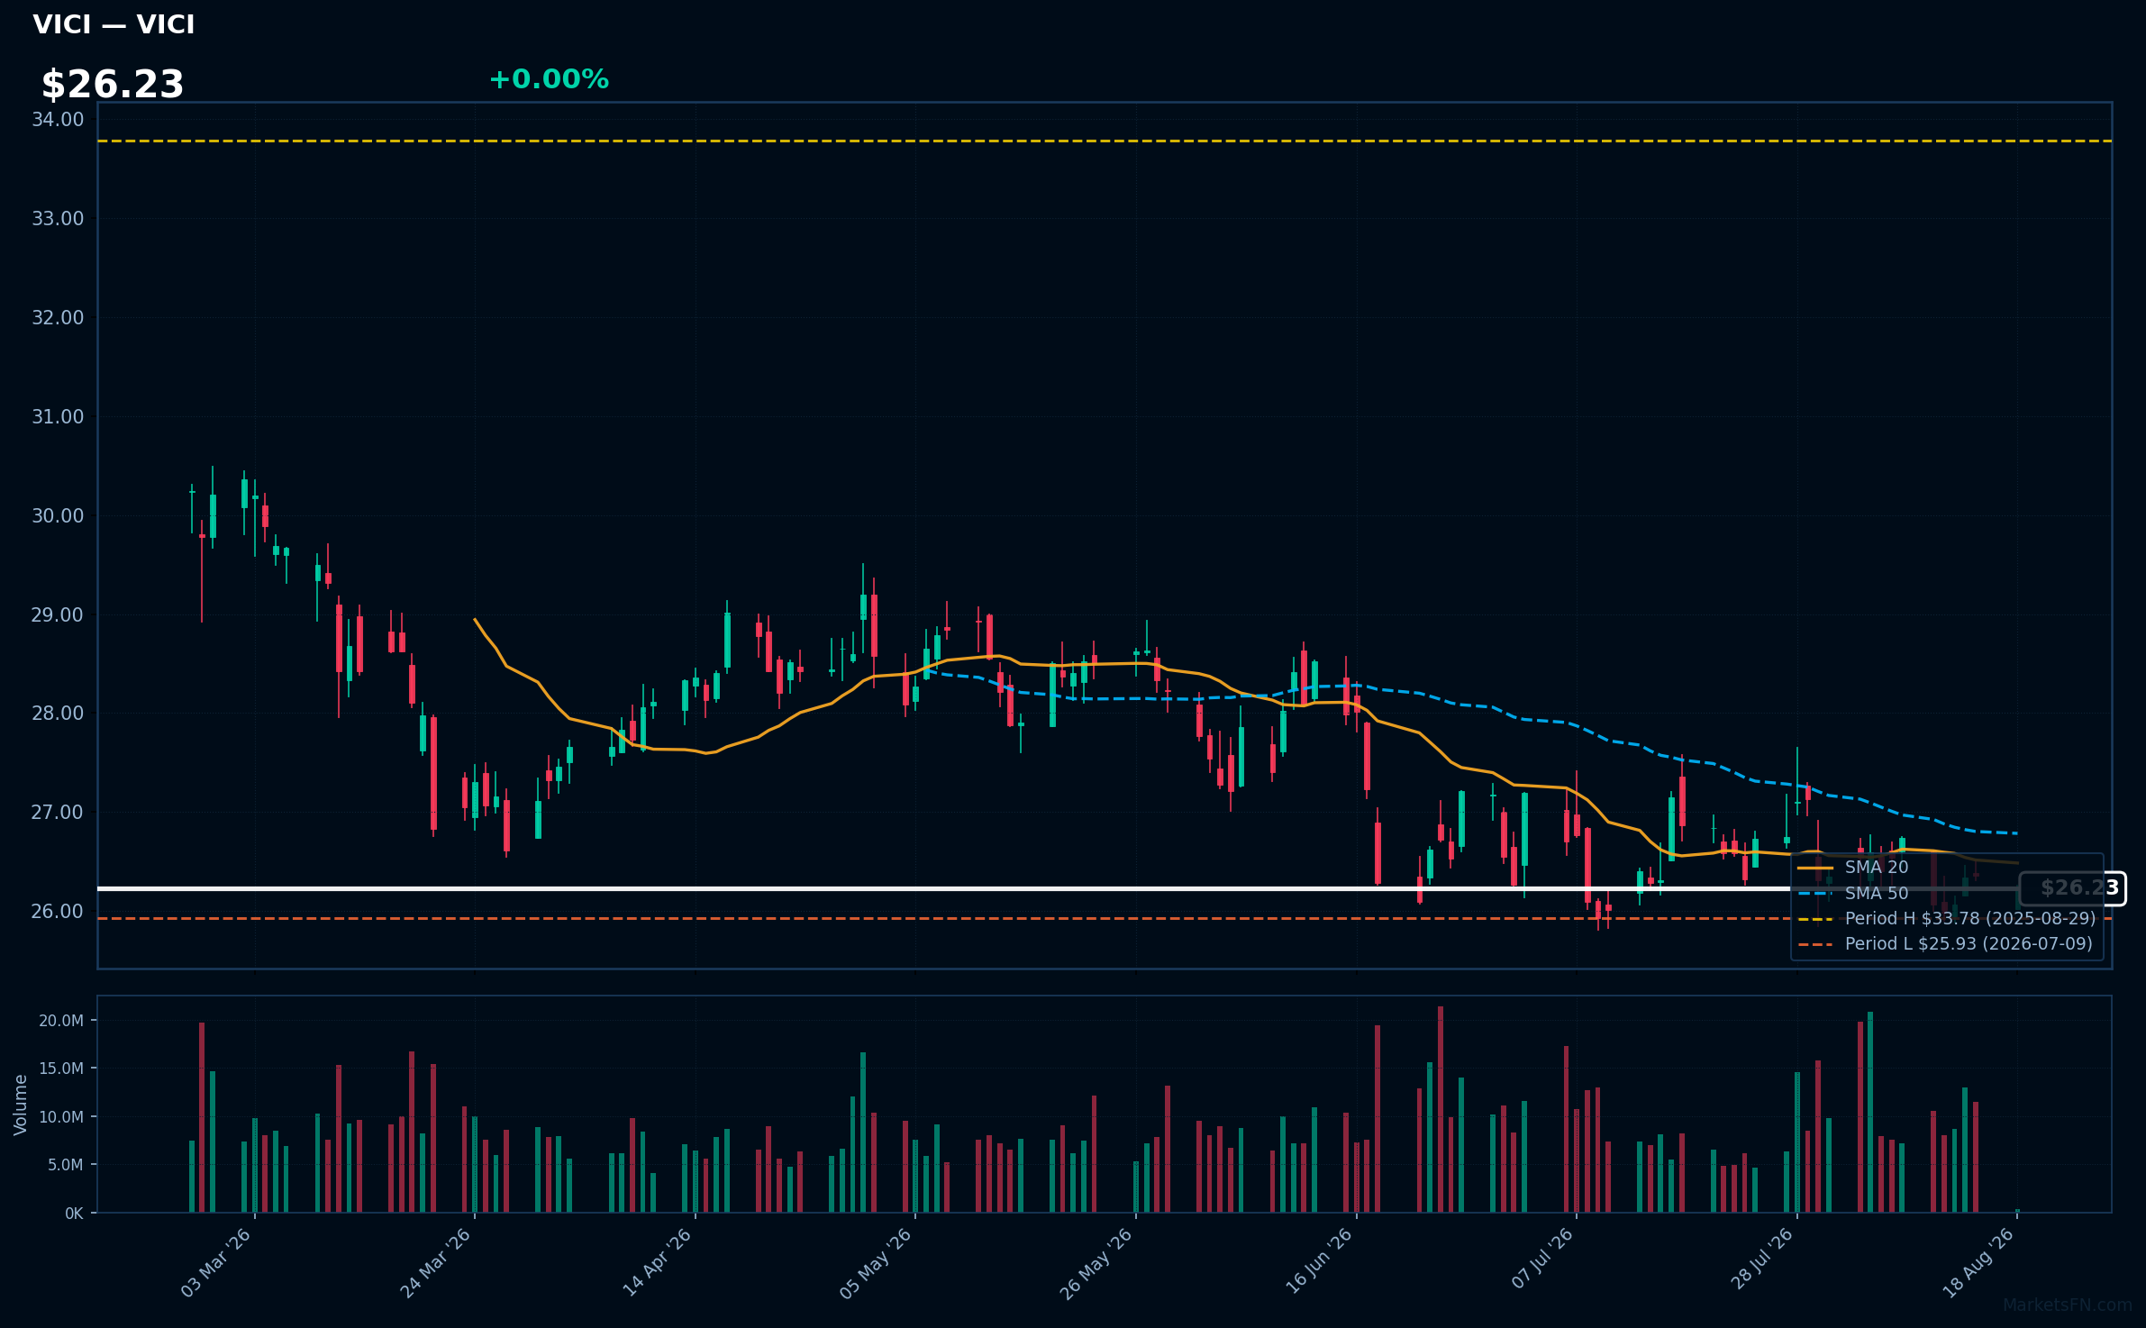Click the 0K volume axis label
Image resolution: width=2146 pixels, height=1328 pixels.
pos(74,1214)
